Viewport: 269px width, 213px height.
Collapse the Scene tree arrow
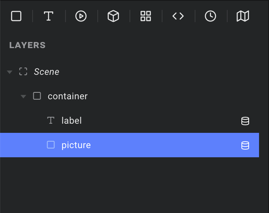click(x=10, y=72)
